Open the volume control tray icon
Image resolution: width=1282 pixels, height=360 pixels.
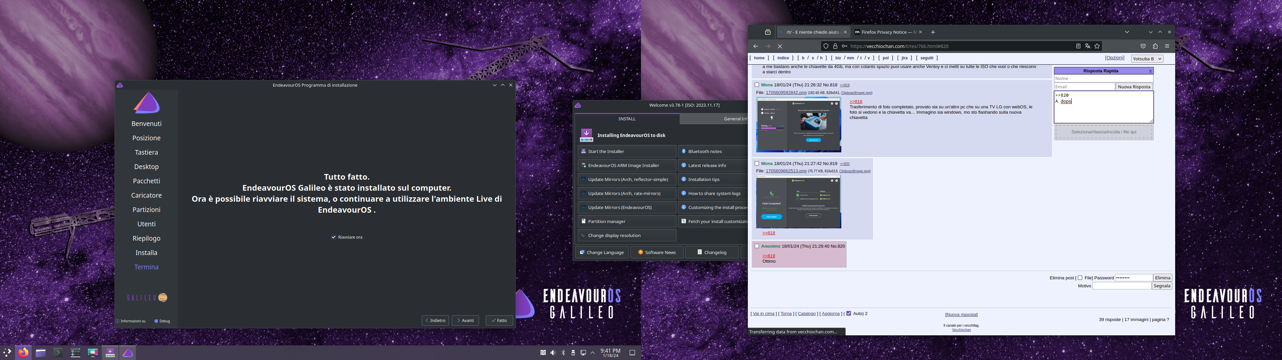point(553,353)
